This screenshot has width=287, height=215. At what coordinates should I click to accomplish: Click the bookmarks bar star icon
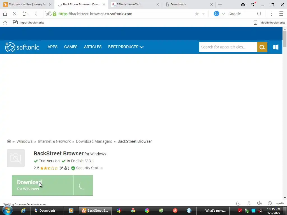tap(5, 22)
